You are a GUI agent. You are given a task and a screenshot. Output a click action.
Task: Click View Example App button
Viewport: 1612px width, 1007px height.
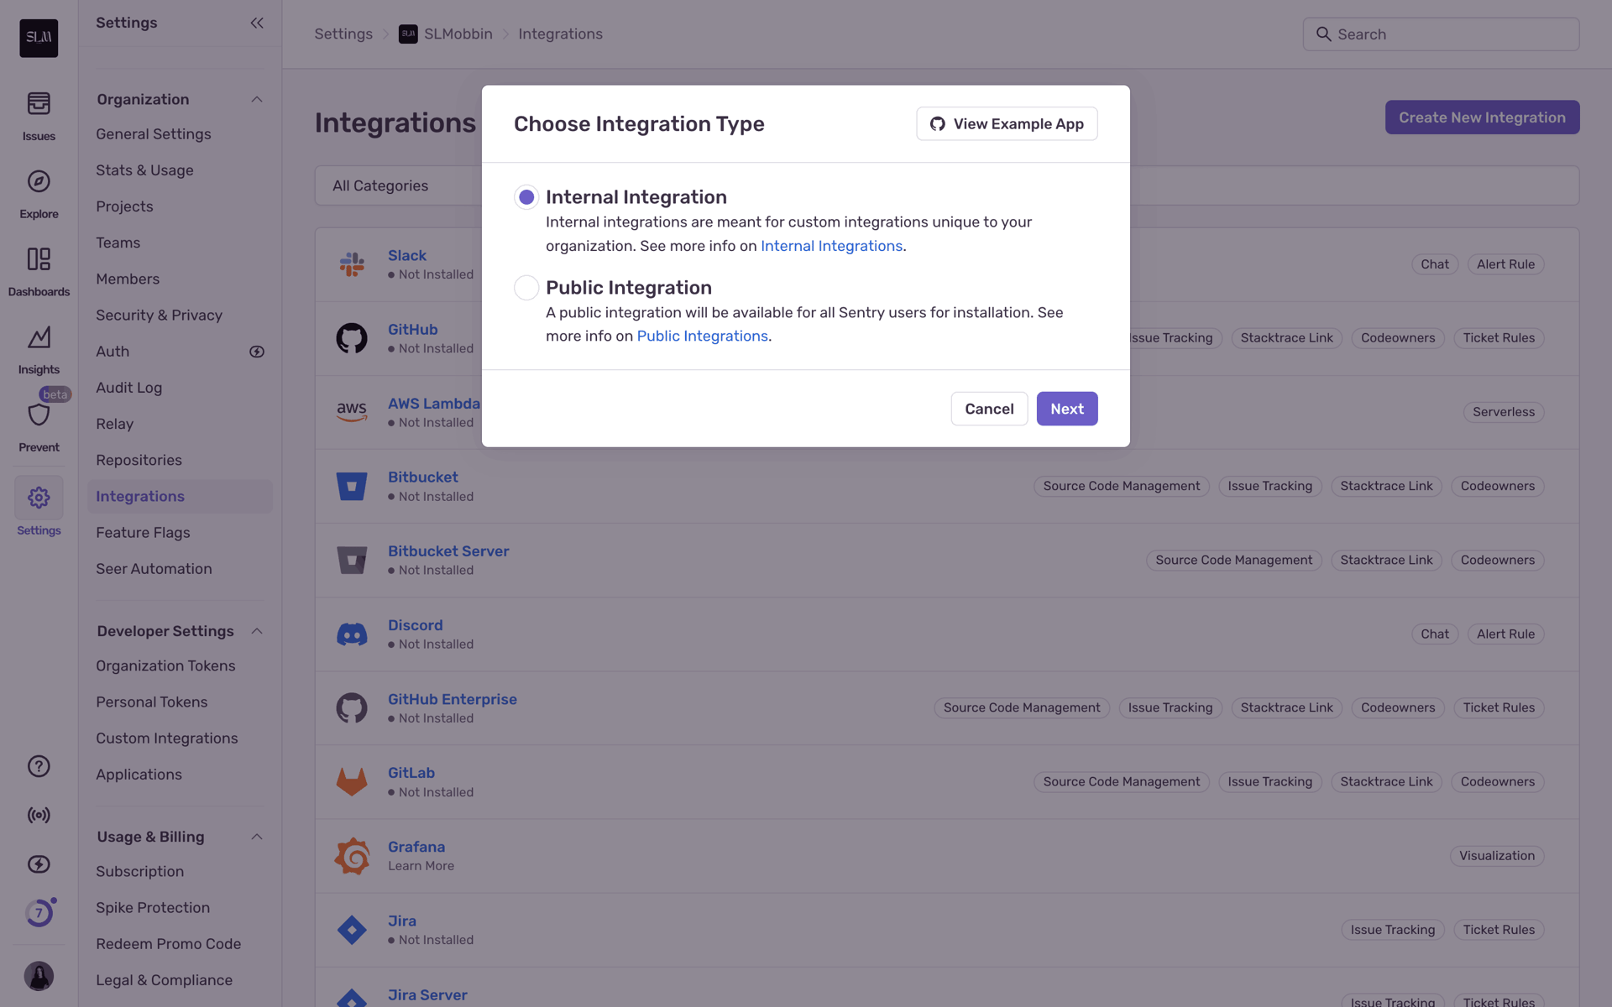1007,123
